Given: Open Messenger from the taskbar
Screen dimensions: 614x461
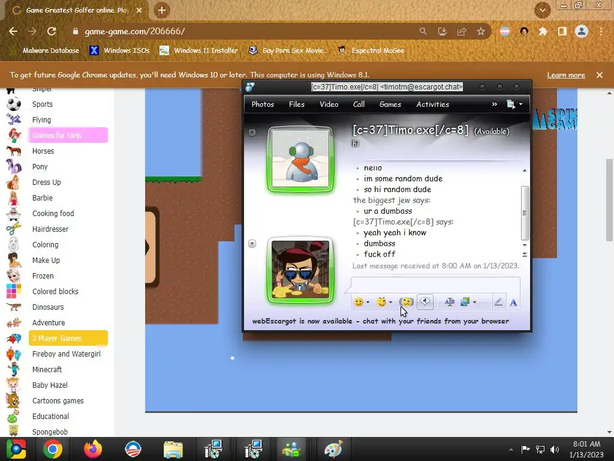Looking at the screenshot, I should tap(292, 449).
